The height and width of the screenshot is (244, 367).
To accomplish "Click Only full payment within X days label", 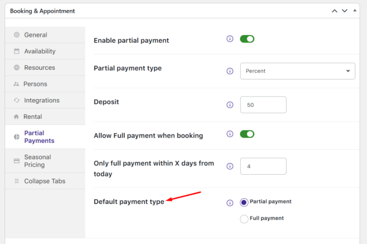I will click(154, 168).
